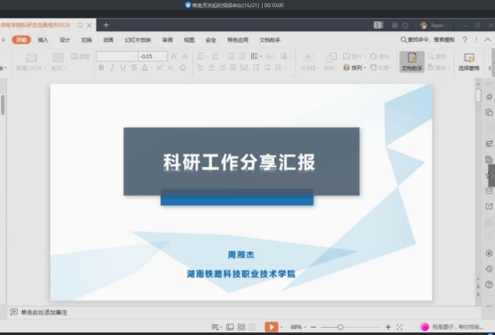Click the 文档助手 ribbon button
Image resolution: width=495 pixels, height=335 pixels.
point(412,62)
